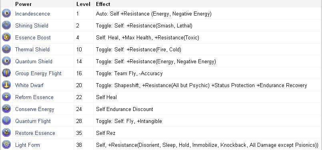Follow the Quantum Shield link
The image size is (322, 150).
click(34, 61)
